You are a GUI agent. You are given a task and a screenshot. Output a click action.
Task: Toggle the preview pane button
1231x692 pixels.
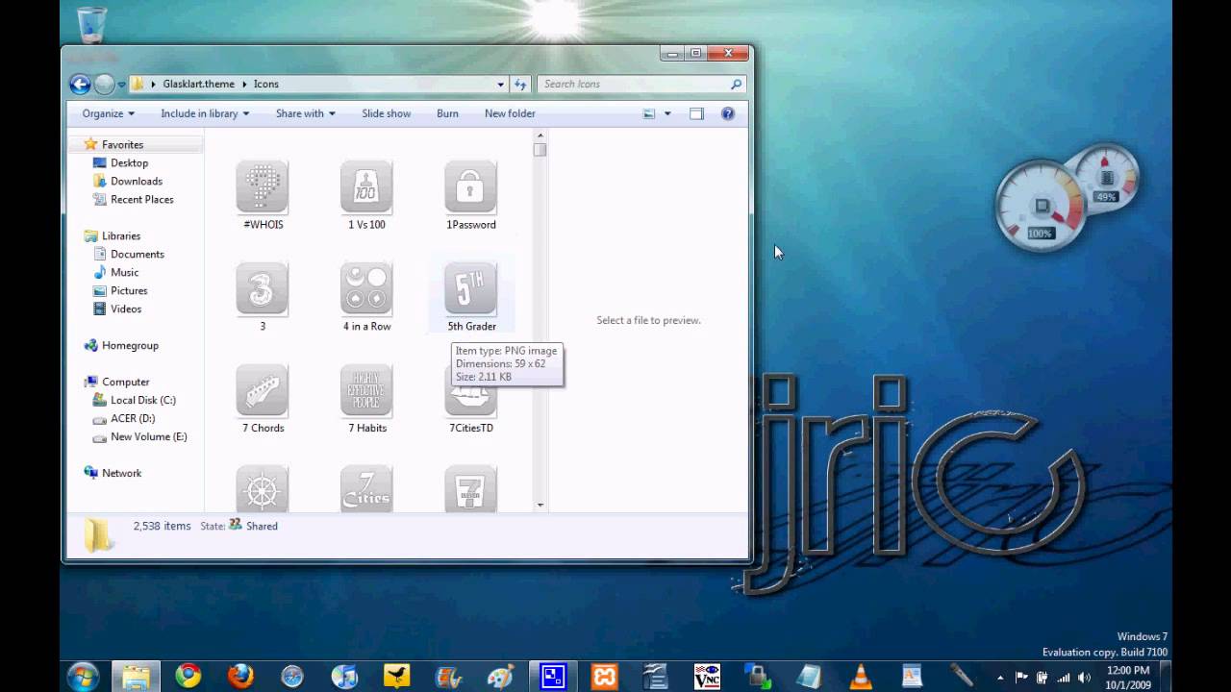pos(696,113)
